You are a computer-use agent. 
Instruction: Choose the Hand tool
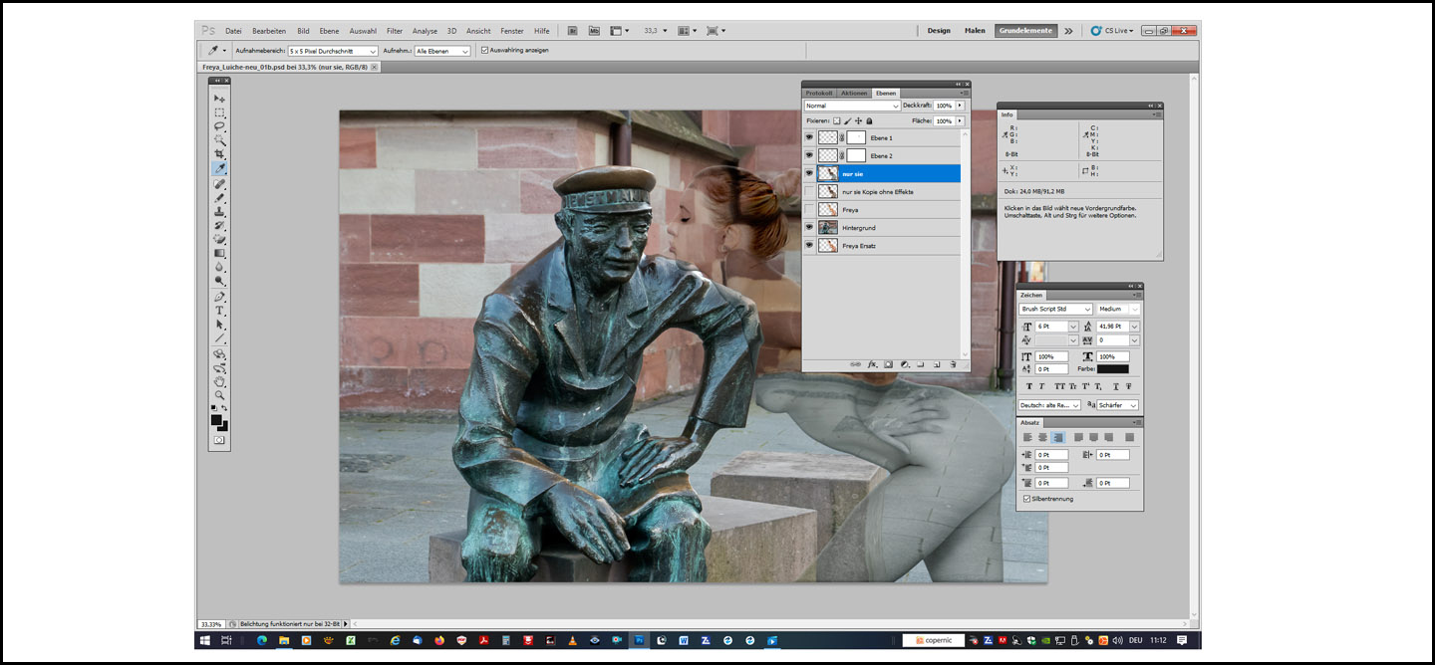click(x=219, y=381)
